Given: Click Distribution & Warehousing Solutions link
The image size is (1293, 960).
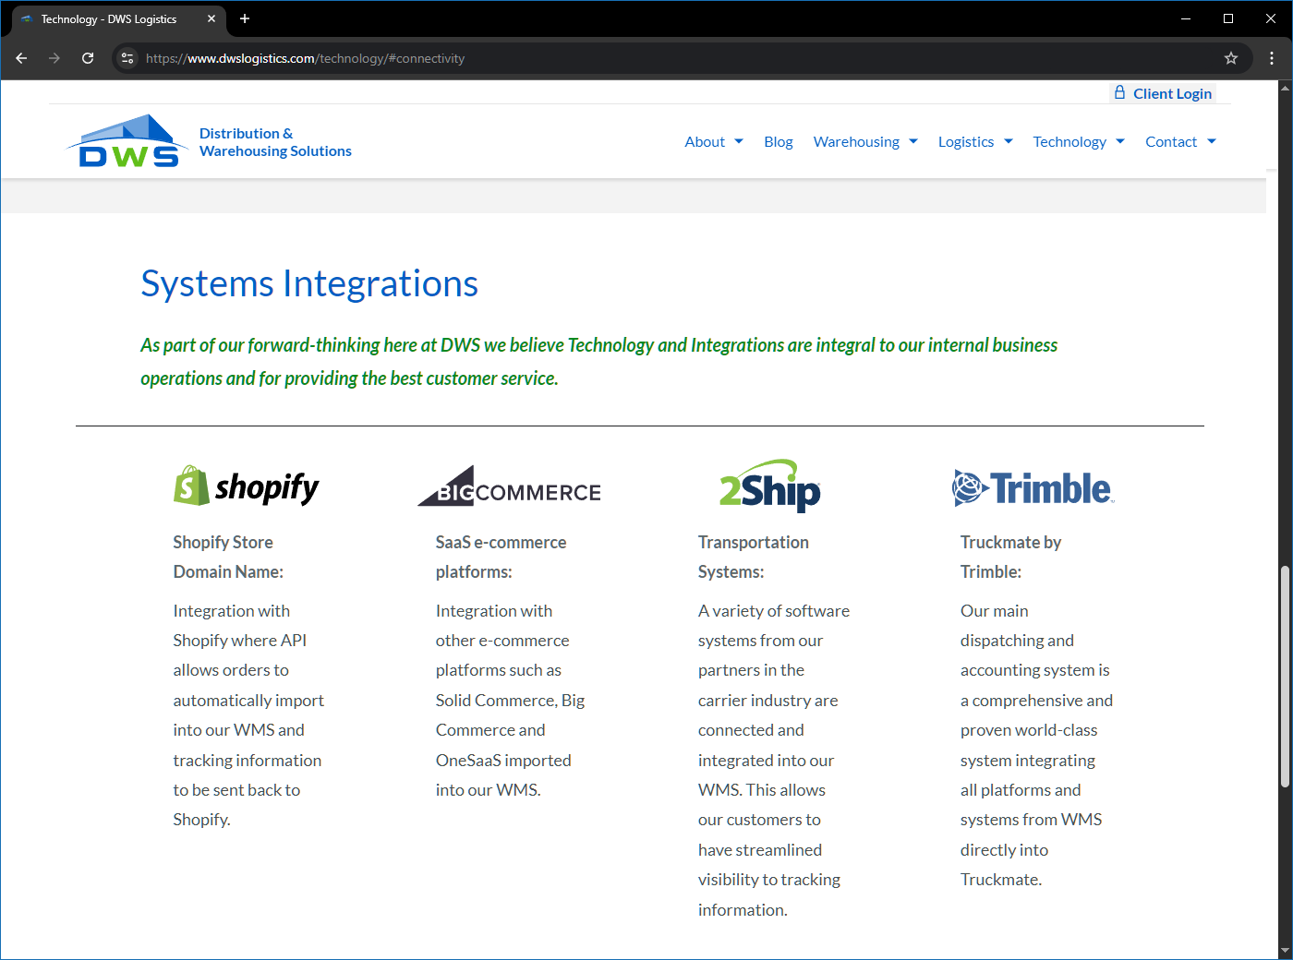Looking at the screenshot, I should pos(275,142).
